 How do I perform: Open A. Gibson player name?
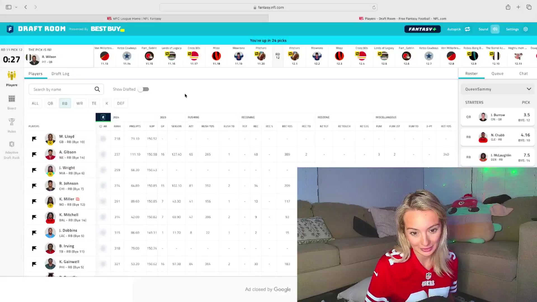[x=67, y=152]
